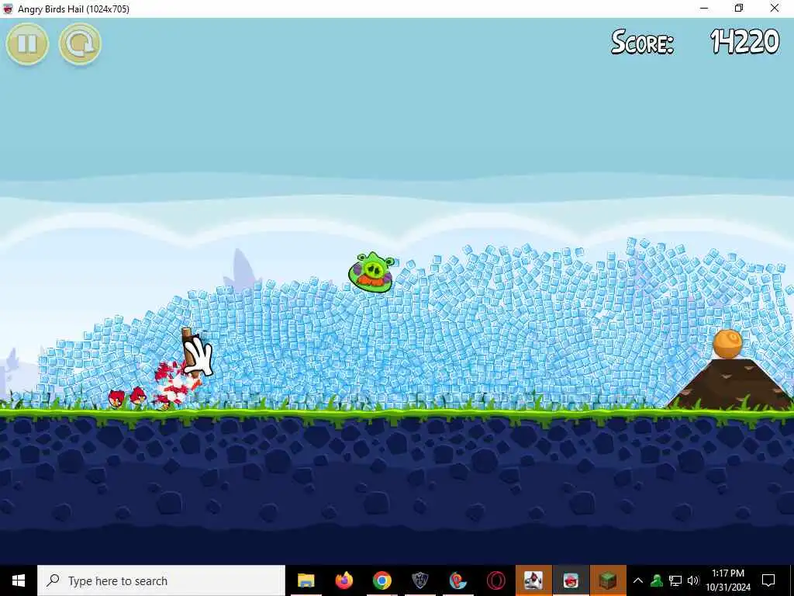This screenshot has width=794, height=596.
Task: Close the Angry Birds Hail window
Action: point(775,9)
